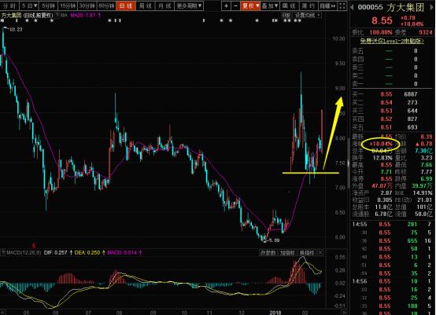Switch to 周线 weekly chart

pos(146,5)
